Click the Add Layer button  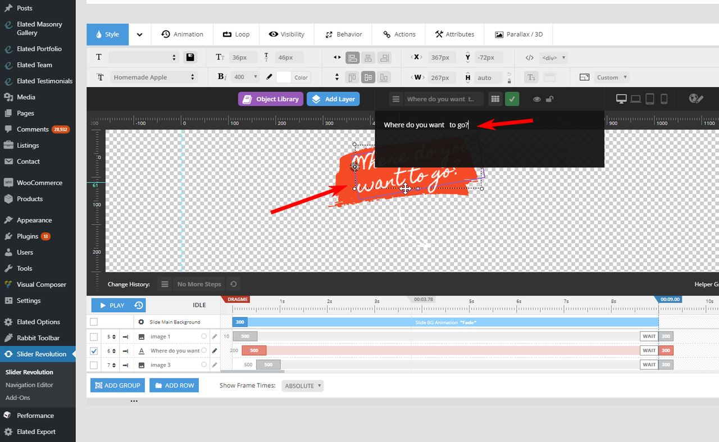point(333,99)
